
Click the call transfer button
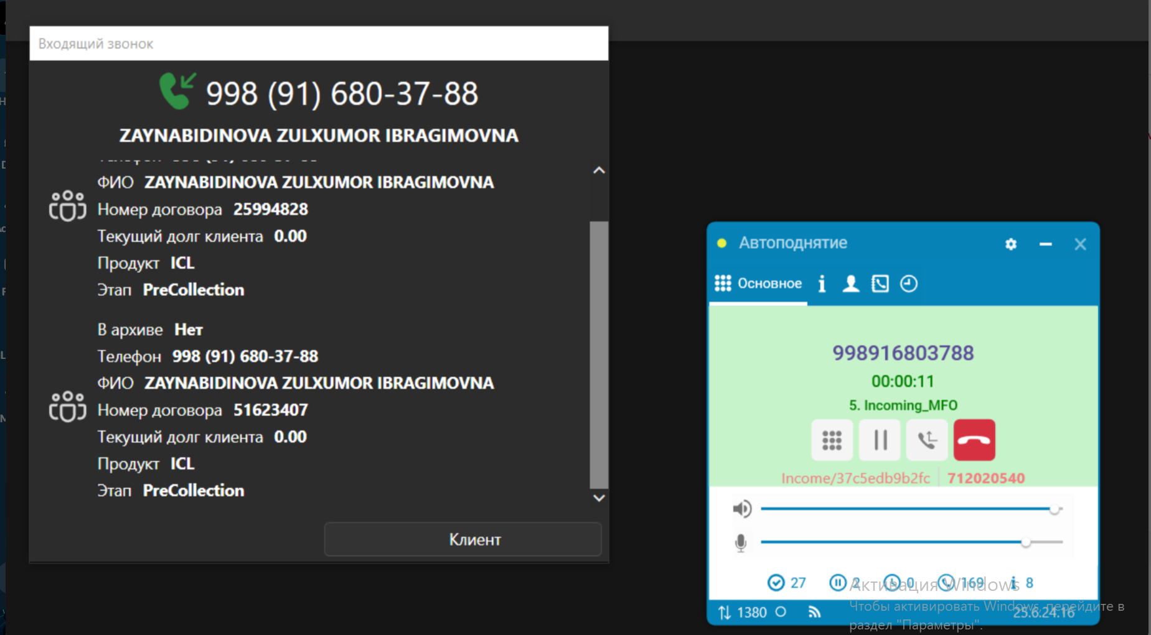[x=927, y=440]
